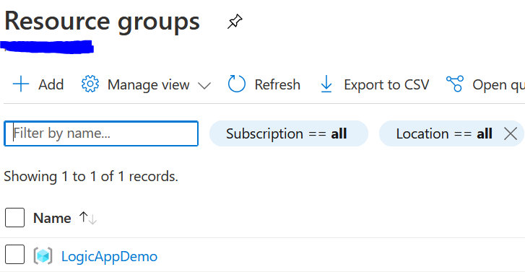Tick the select-all checkbox beside Name
525x272 pixels.
(14, 217)
